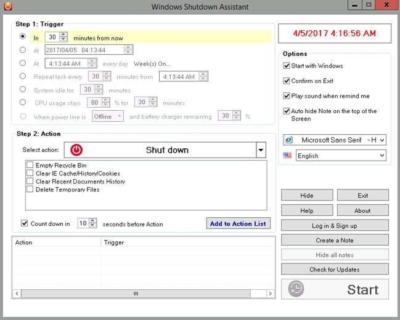Click the app icon in title bar
400x320 pixels.
[8, 6]
